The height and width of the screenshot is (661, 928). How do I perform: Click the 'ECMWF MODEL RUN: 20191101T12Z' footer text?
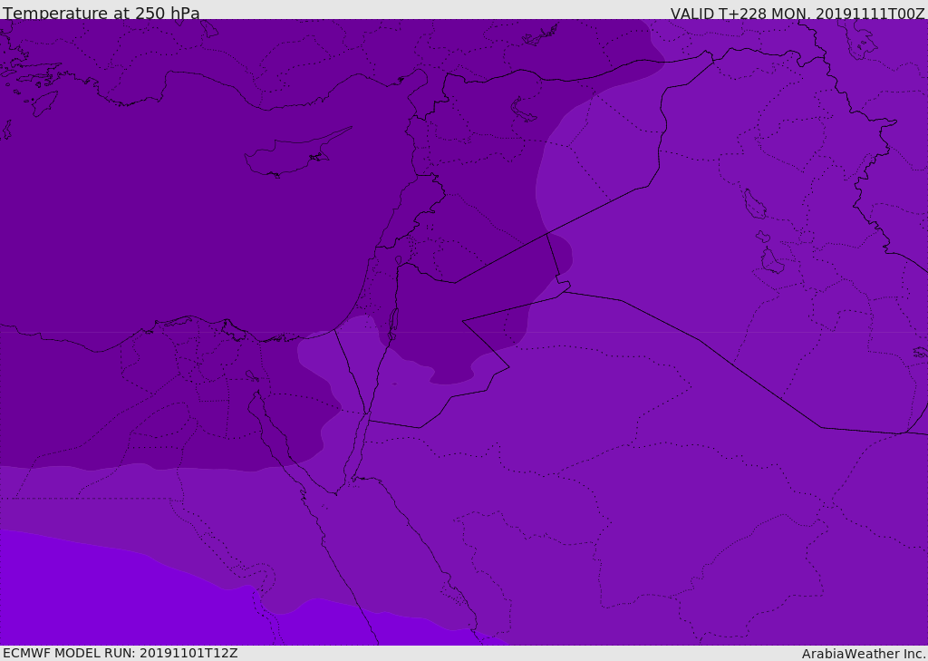121,653
